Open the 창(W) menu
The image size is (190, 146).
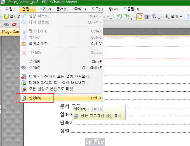(x=113, y=9)
